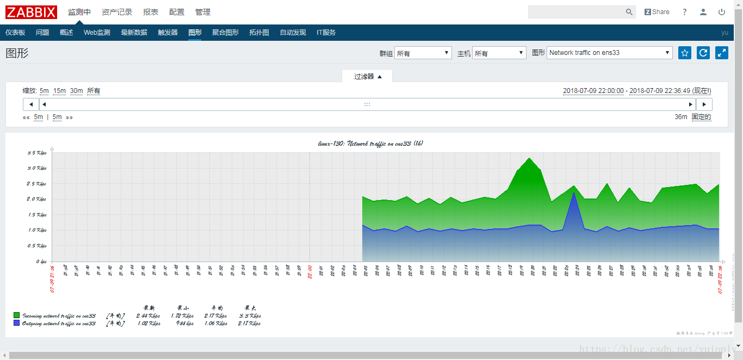743x360 pixels.
Task: Click the Incoming network traffic legend label
Action: pyautogui.click(x=59, y=315)
